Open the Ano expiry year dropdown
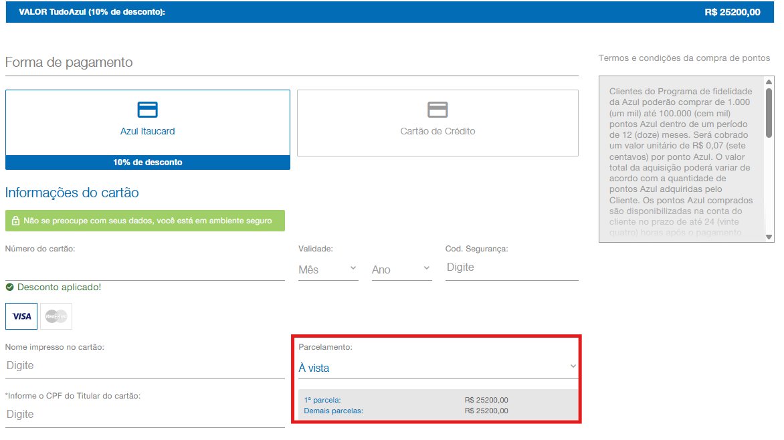The height and width of the screenshot is (440, 784). click(x=401, y=269)
